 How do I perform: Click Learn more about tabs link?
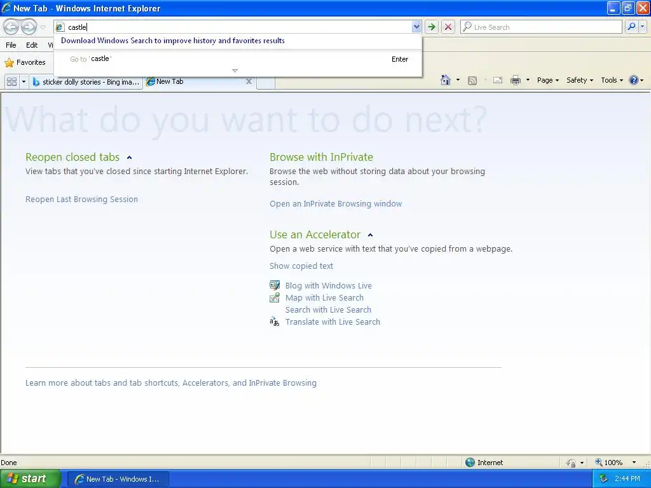(x=170, y=383)
